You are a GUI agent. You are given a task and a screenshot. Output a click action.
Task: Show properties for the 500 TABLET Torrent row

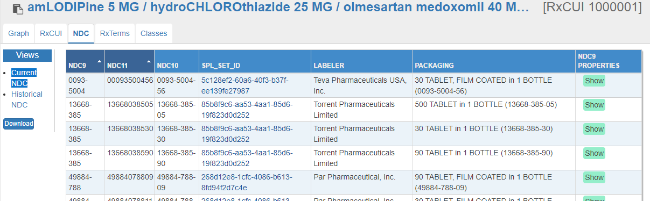pos(594,105)
